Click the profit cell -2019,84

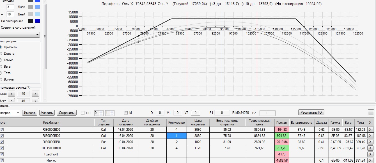[281, 142]
